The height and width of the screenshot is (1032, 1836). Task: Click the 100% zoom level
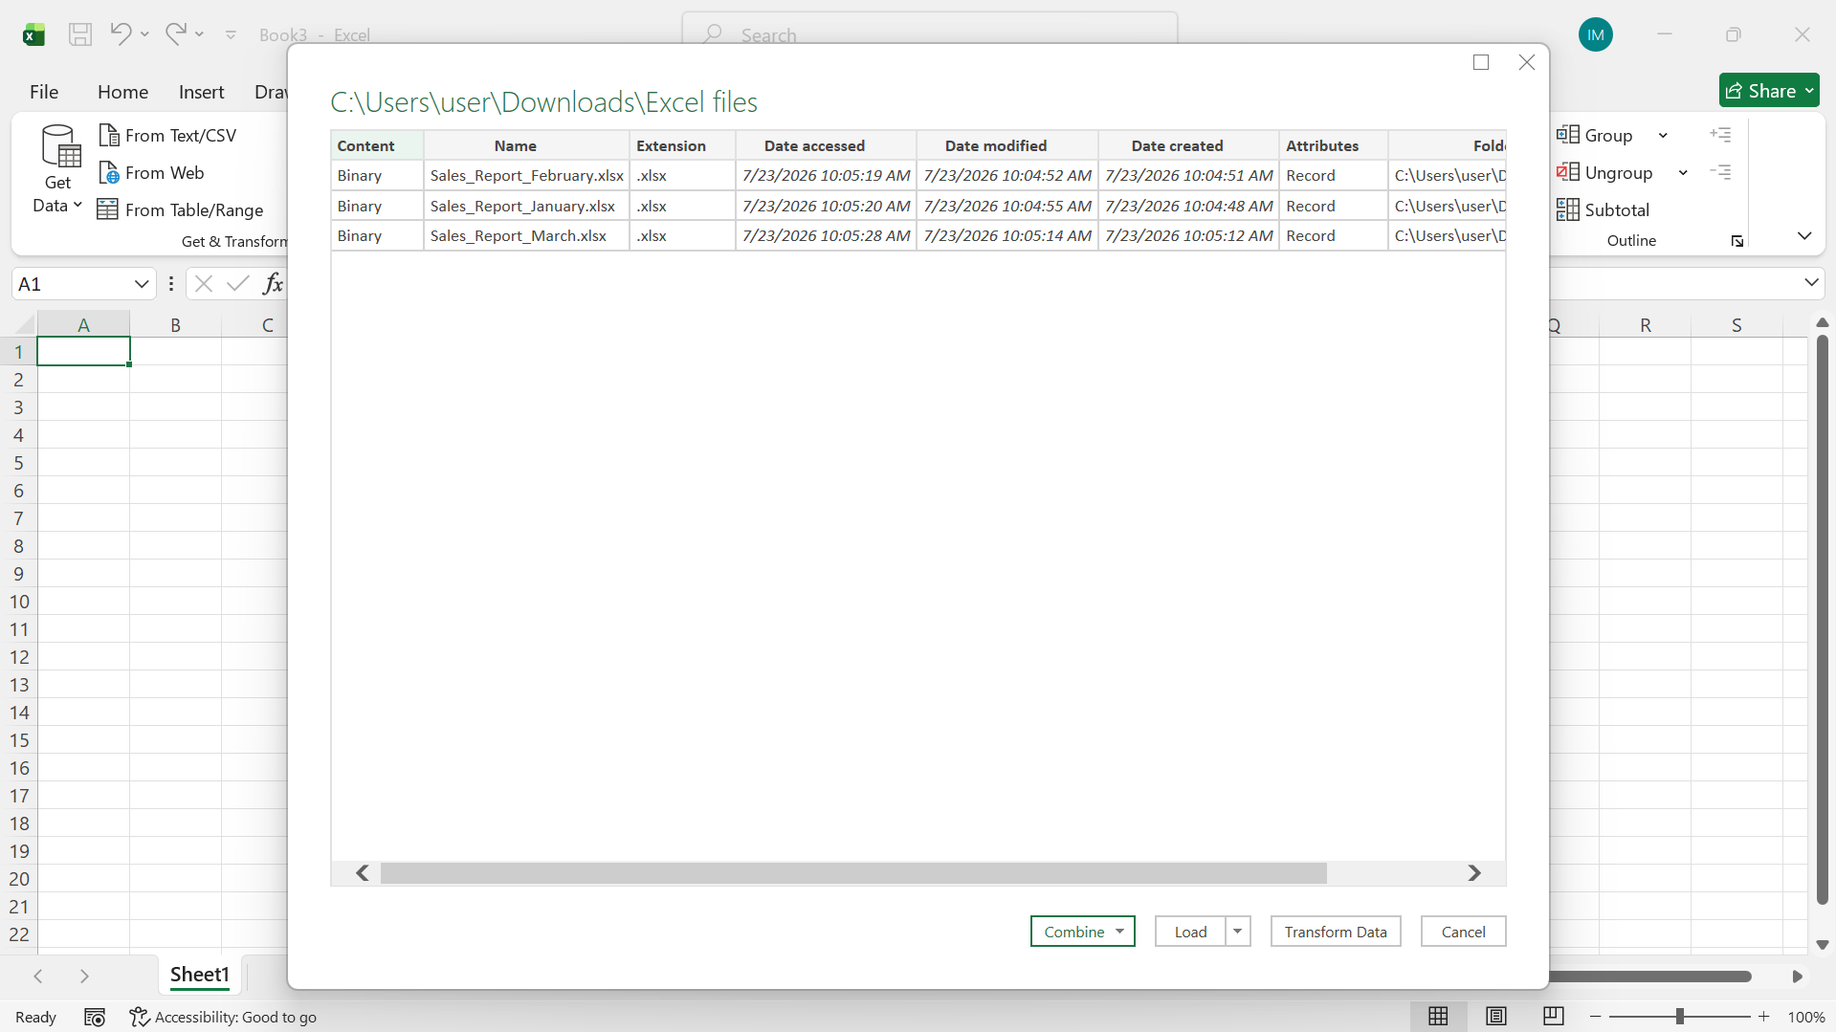pos(1806,1017)
